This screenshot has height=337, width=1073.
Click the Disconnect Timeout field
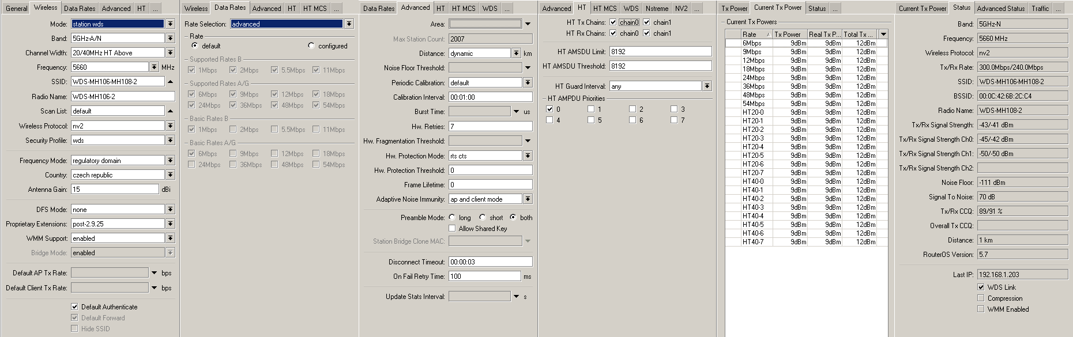click(x=491, y=262)
